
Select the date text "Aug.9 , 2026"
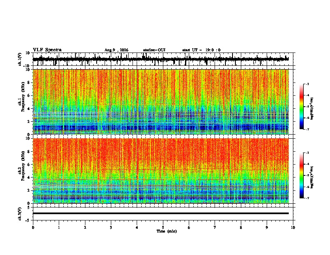point(116,50)
